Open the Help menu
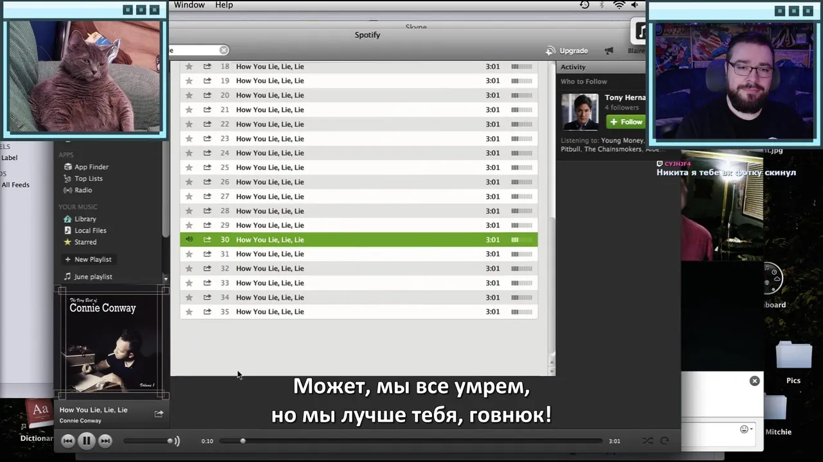The width and height of the screenshot is (823, 462). 224,5
